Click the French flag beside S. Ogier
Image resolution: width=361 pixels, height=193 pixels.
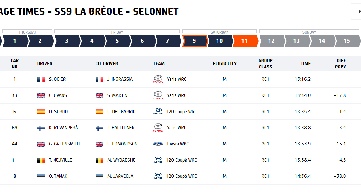(41, 79)
